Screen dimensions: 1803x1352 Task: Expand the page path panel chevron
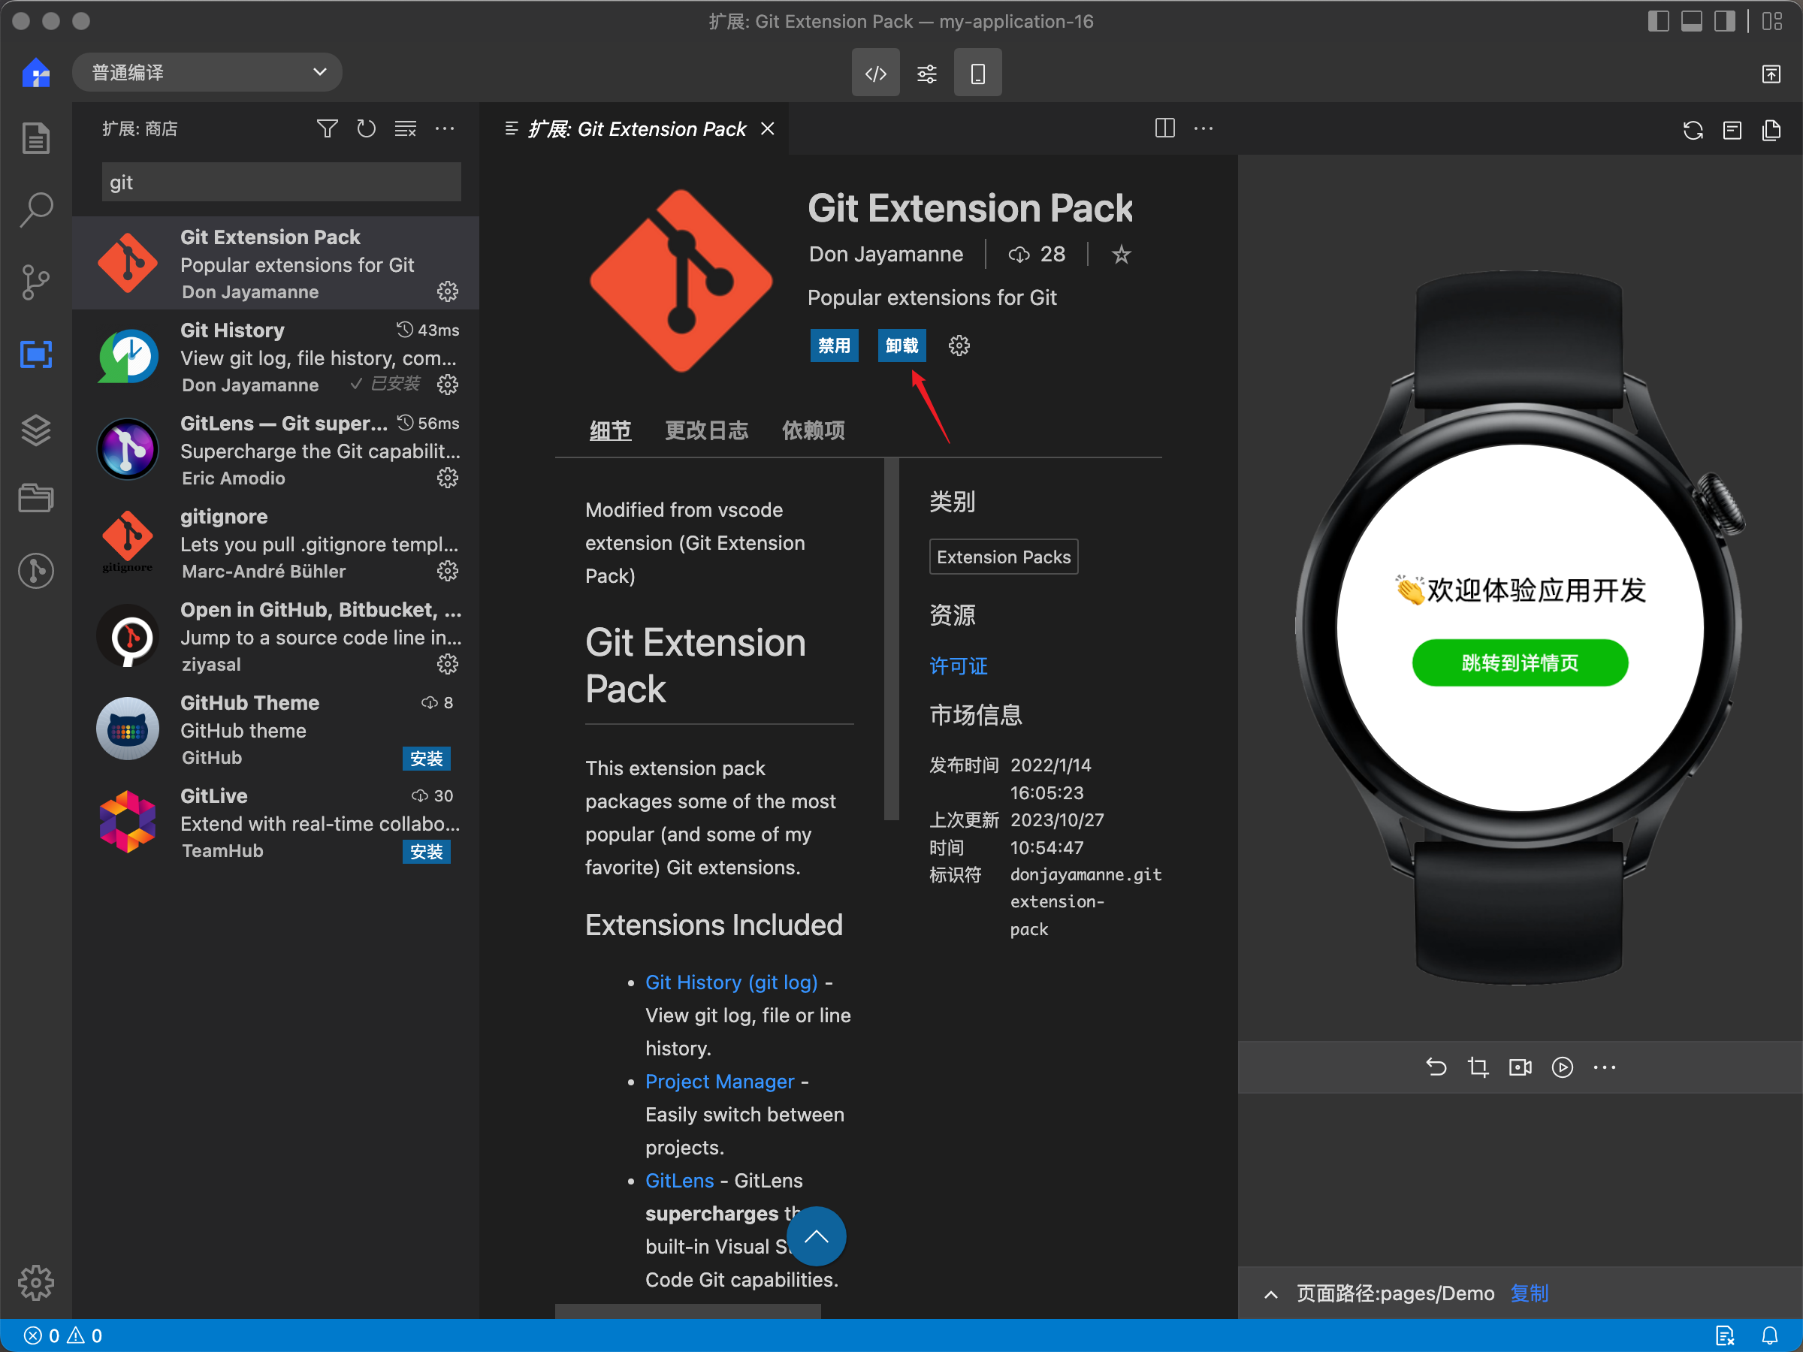(x=1271, y=1294)
